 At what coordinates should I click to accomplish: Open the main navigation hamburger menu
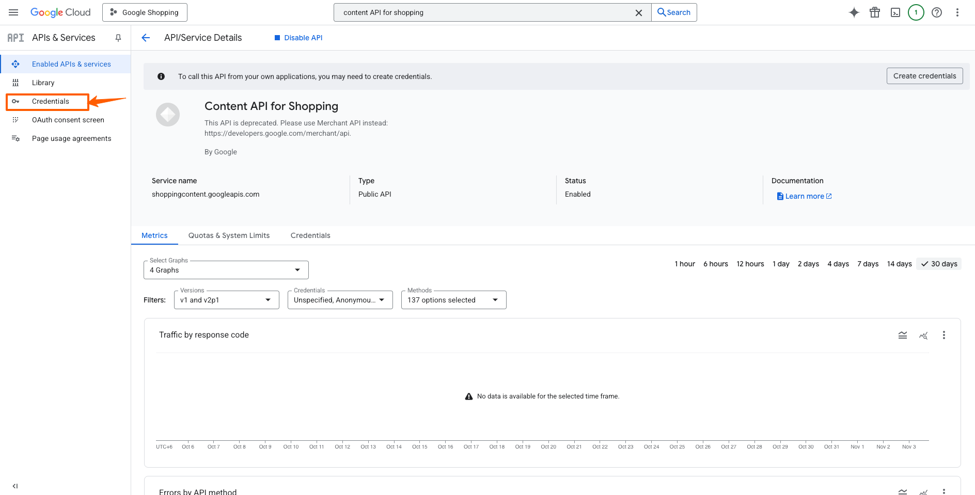[13, 12]
